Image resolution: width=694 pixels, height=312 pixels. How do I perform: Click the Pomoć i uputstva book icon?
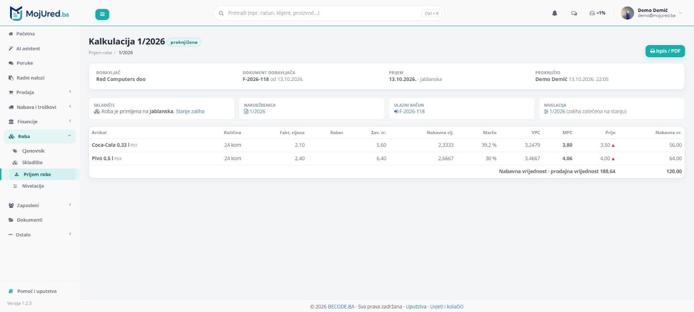(11, 291)
